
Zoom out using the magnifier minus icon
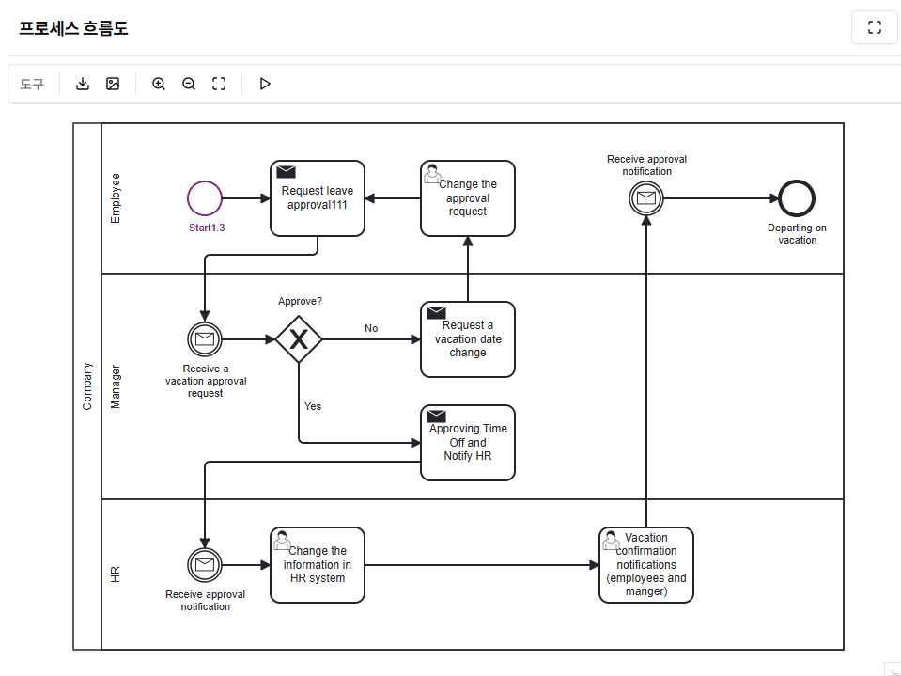coord(189,84)
